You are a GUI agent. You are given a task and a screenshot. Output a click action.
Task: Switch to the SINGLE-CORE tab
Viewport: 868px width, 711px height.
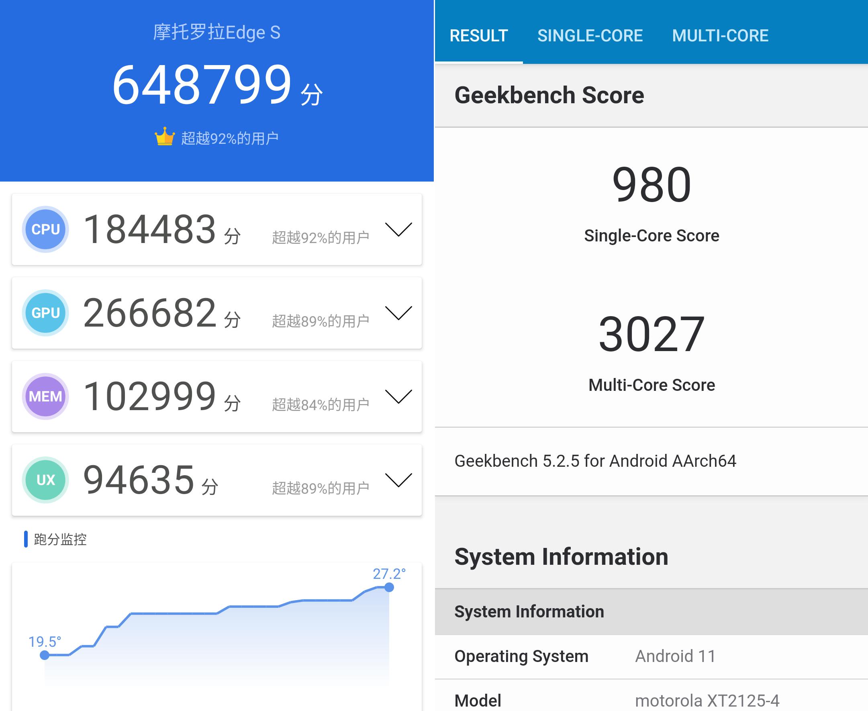pyautogui.click(x=591, y=36)
